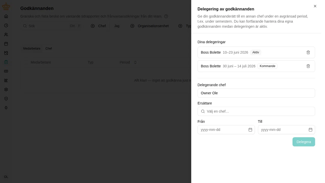Click the Från date input
The image size is (325, 183).
point(226,130)
